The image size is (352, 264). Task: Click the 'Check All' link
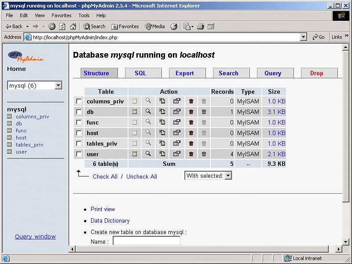point(105,176)
